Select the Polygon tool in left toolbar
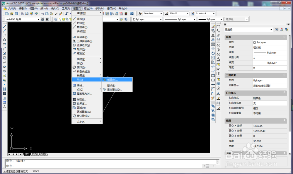 tap(4, 40)
